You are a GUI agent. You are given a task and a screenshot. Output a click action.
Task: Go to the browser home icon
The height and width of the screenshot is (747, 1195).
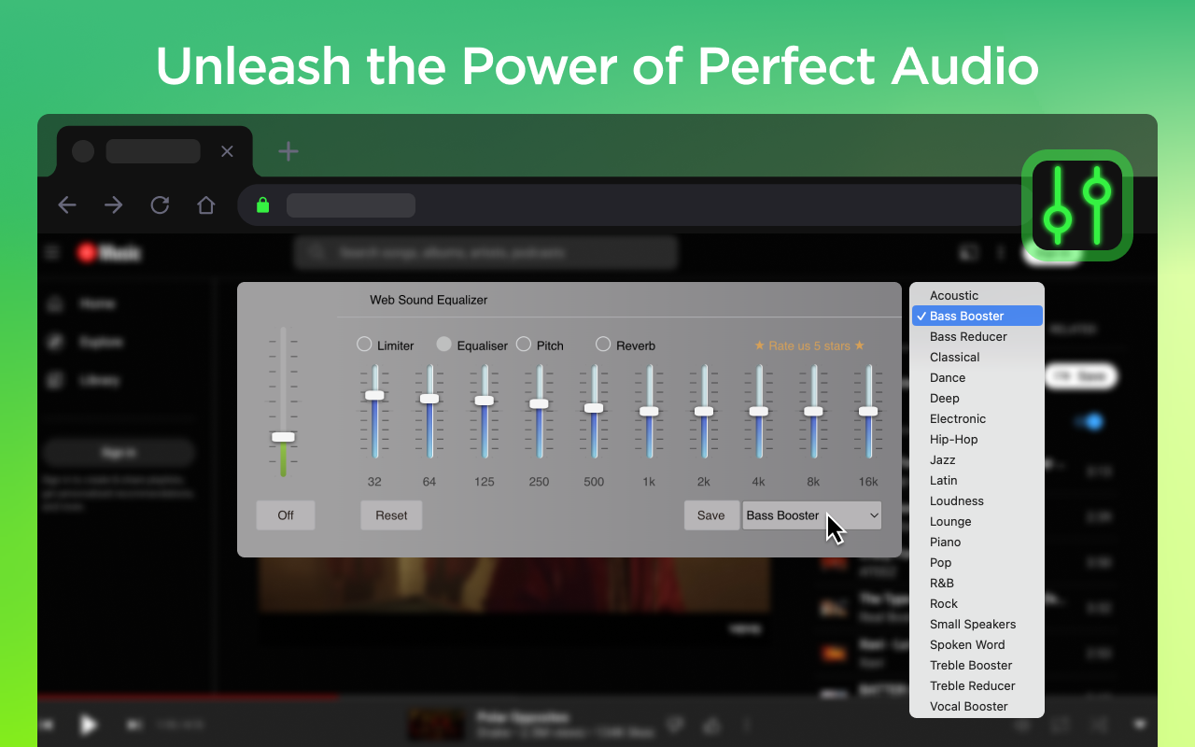click(205, 205)
